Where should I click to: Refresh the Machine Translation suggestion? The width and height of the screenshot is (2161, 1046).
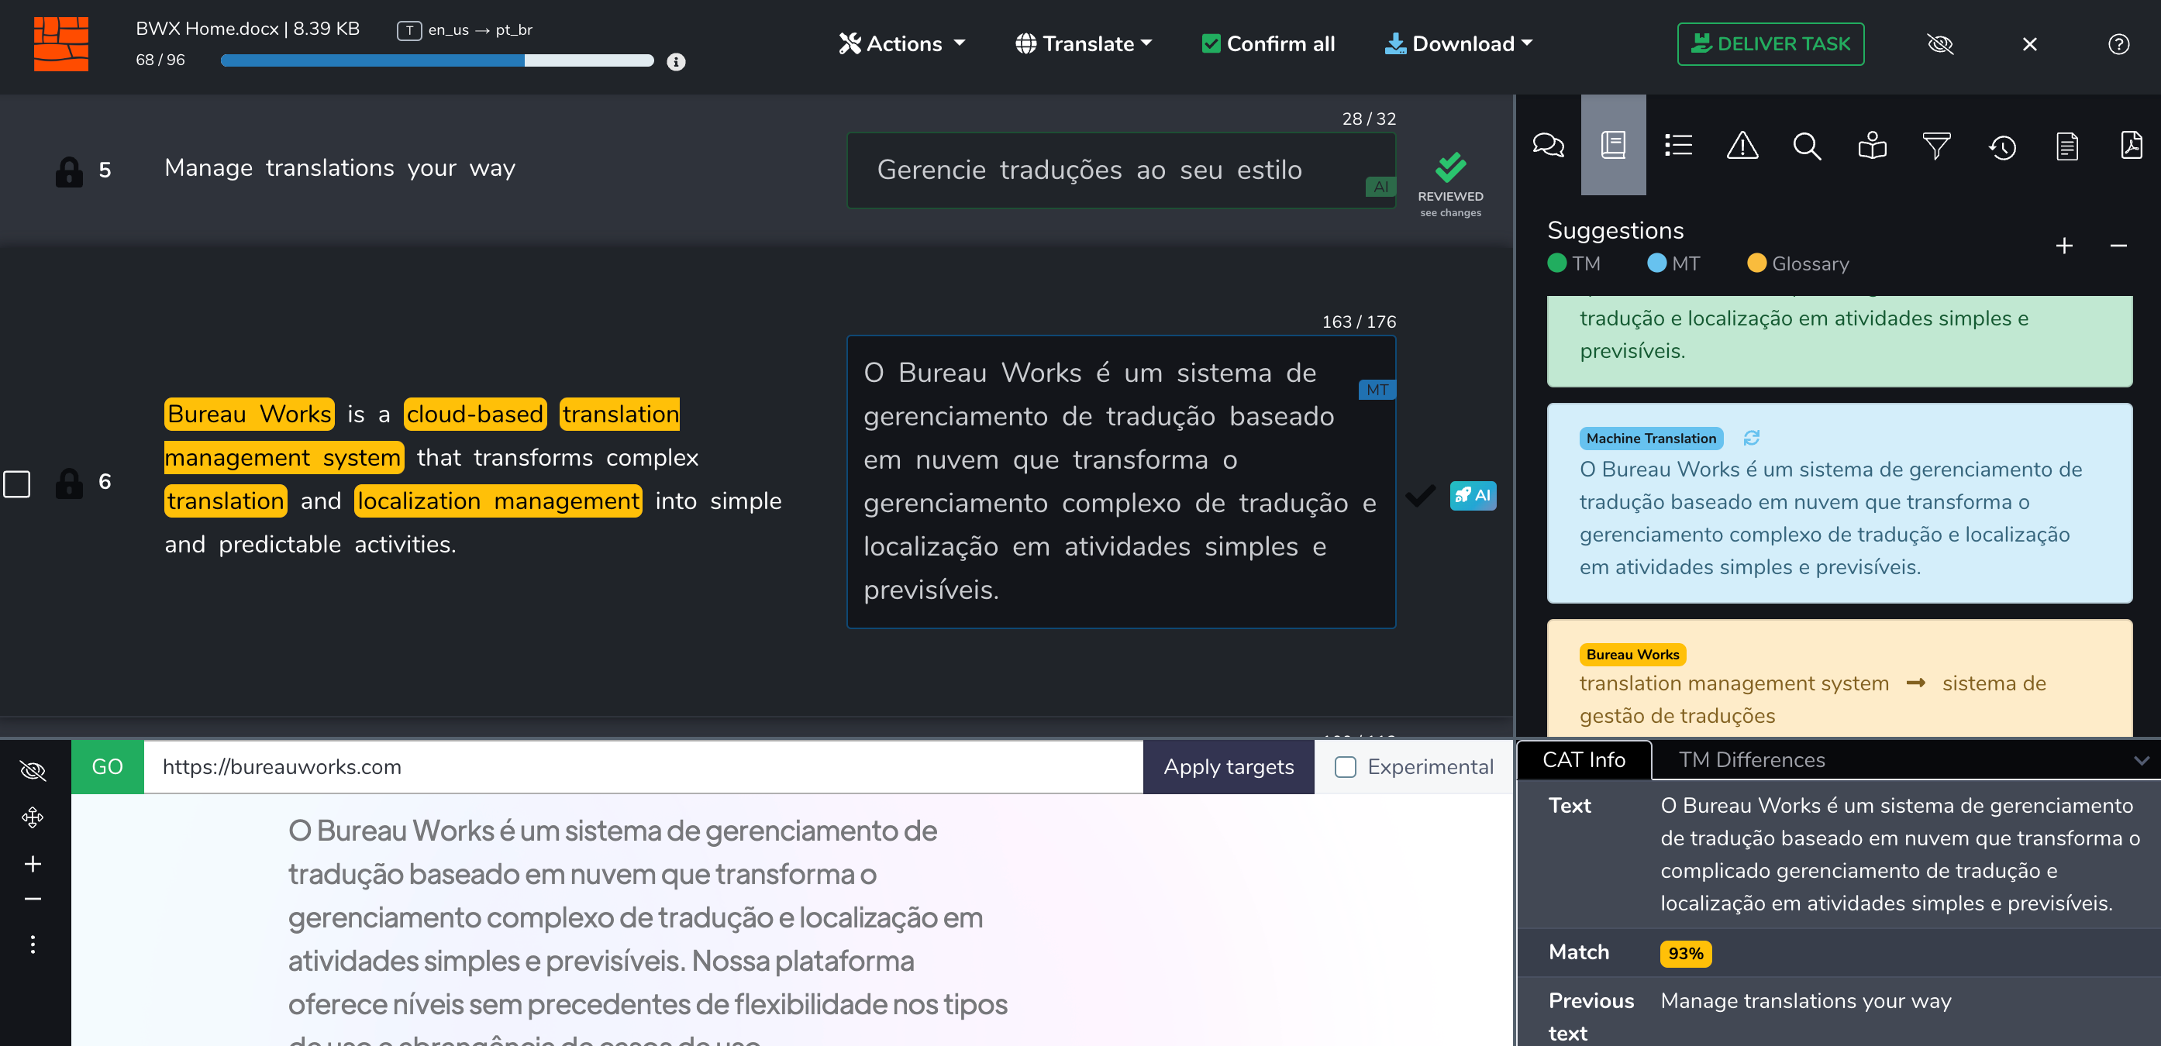point(1751,438)
